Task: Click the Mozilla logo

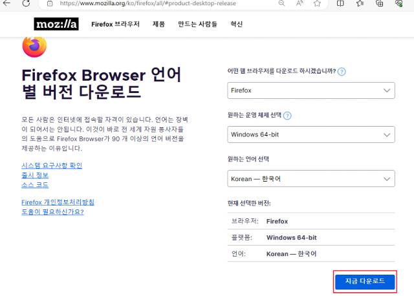Action: click(x=56, y=25)
